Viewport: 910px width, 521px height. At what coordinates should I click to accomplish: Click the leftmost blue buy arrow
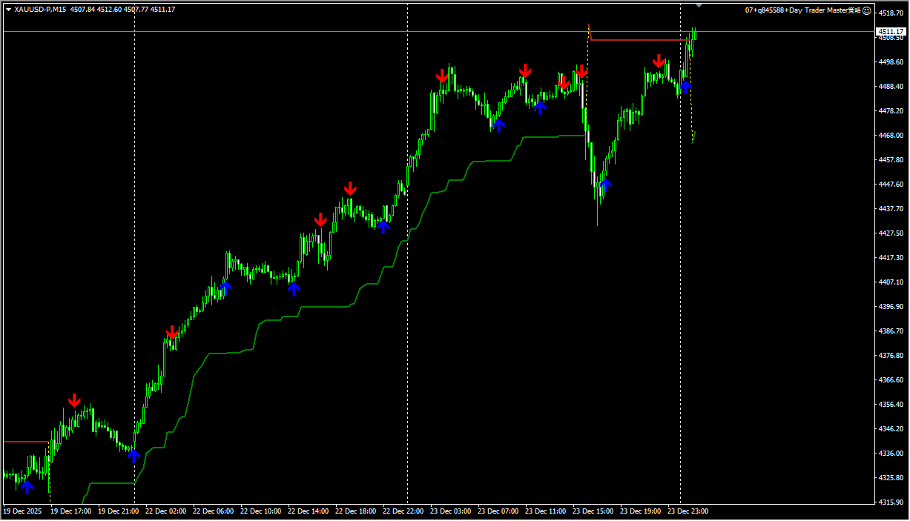[x=27, y=487]
